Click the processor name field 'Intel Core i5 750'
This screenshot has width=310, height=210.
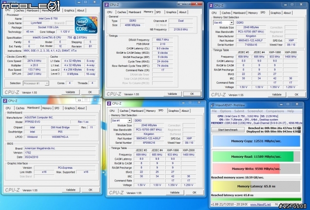point(48,18)
